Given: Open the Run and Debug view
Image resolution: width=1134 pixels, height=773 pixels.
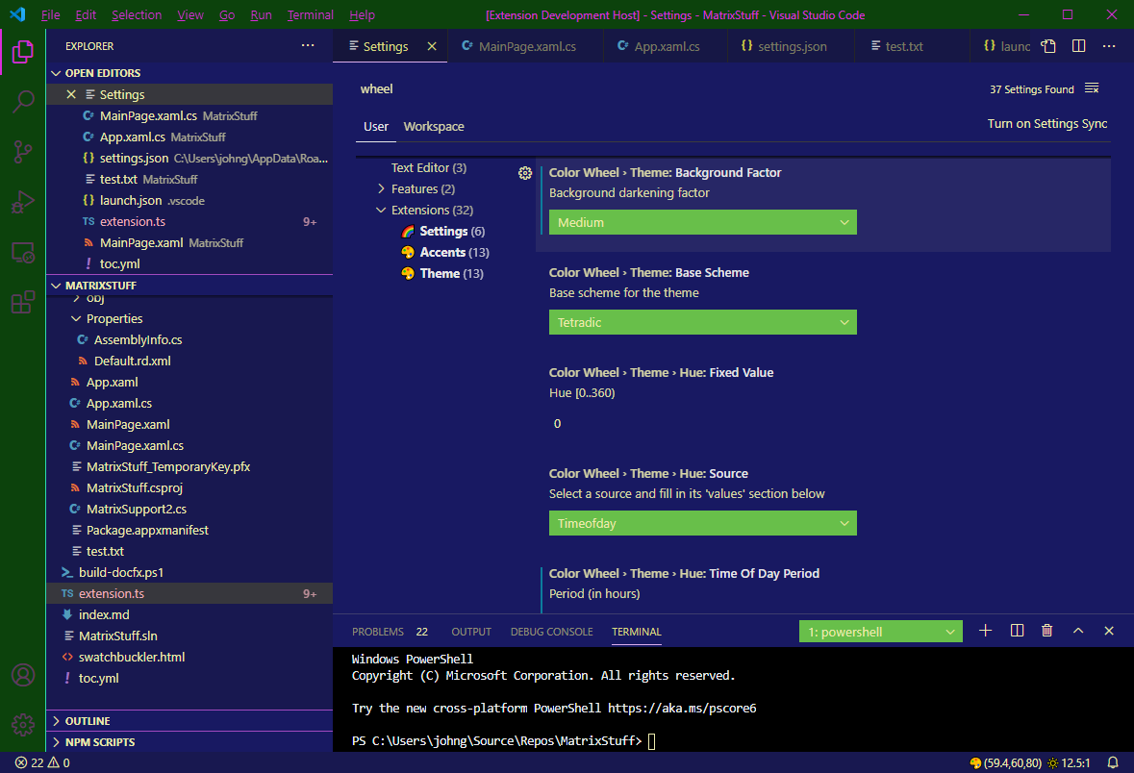Looking at the screenshot, I should (22, 202).
